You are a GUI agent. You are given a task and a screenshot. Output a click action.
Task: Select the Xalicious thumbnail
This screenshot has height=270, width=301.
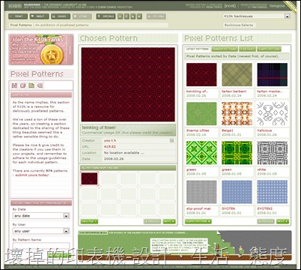coord(273,113)
